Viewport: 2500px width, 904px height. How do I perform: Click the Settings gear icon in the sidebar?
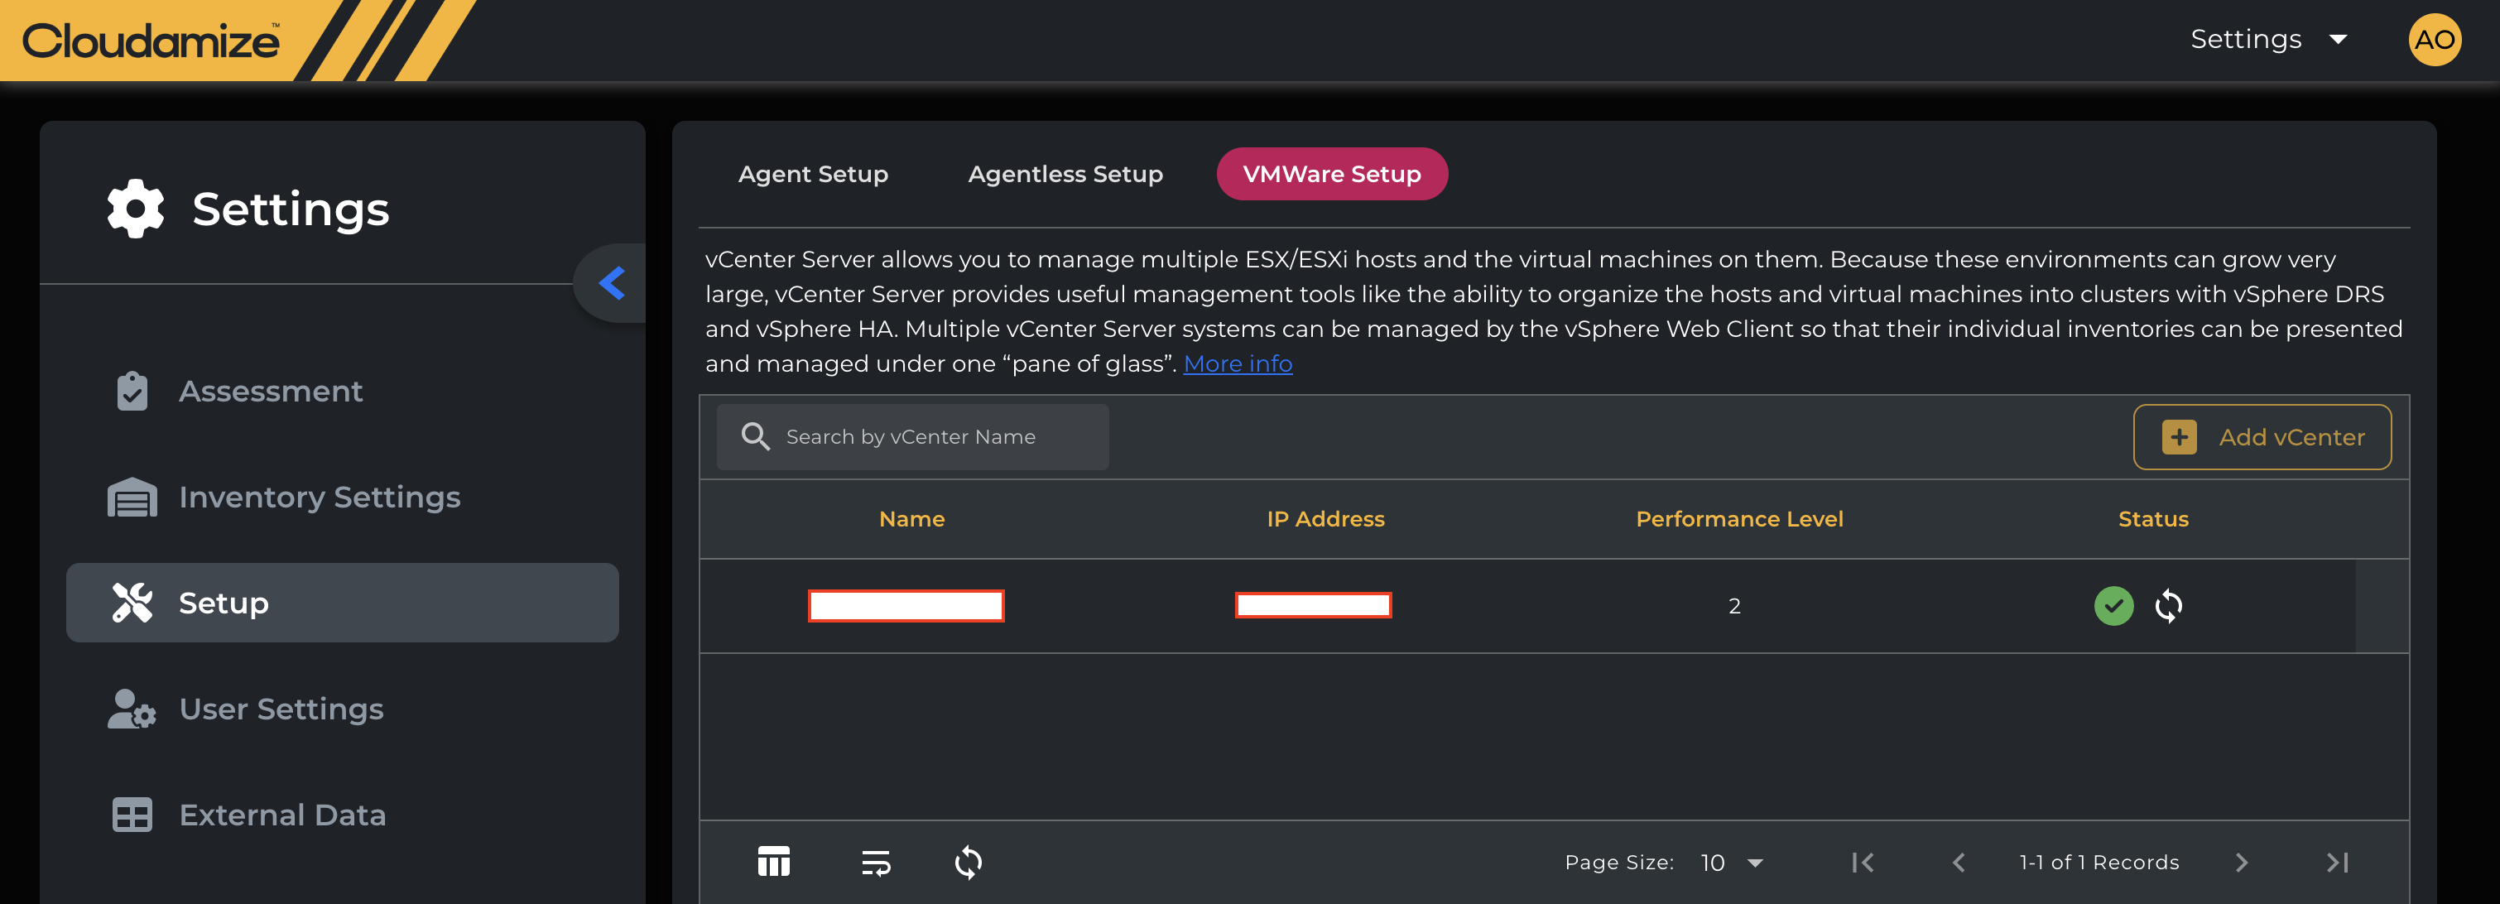(x=136, y=208)
